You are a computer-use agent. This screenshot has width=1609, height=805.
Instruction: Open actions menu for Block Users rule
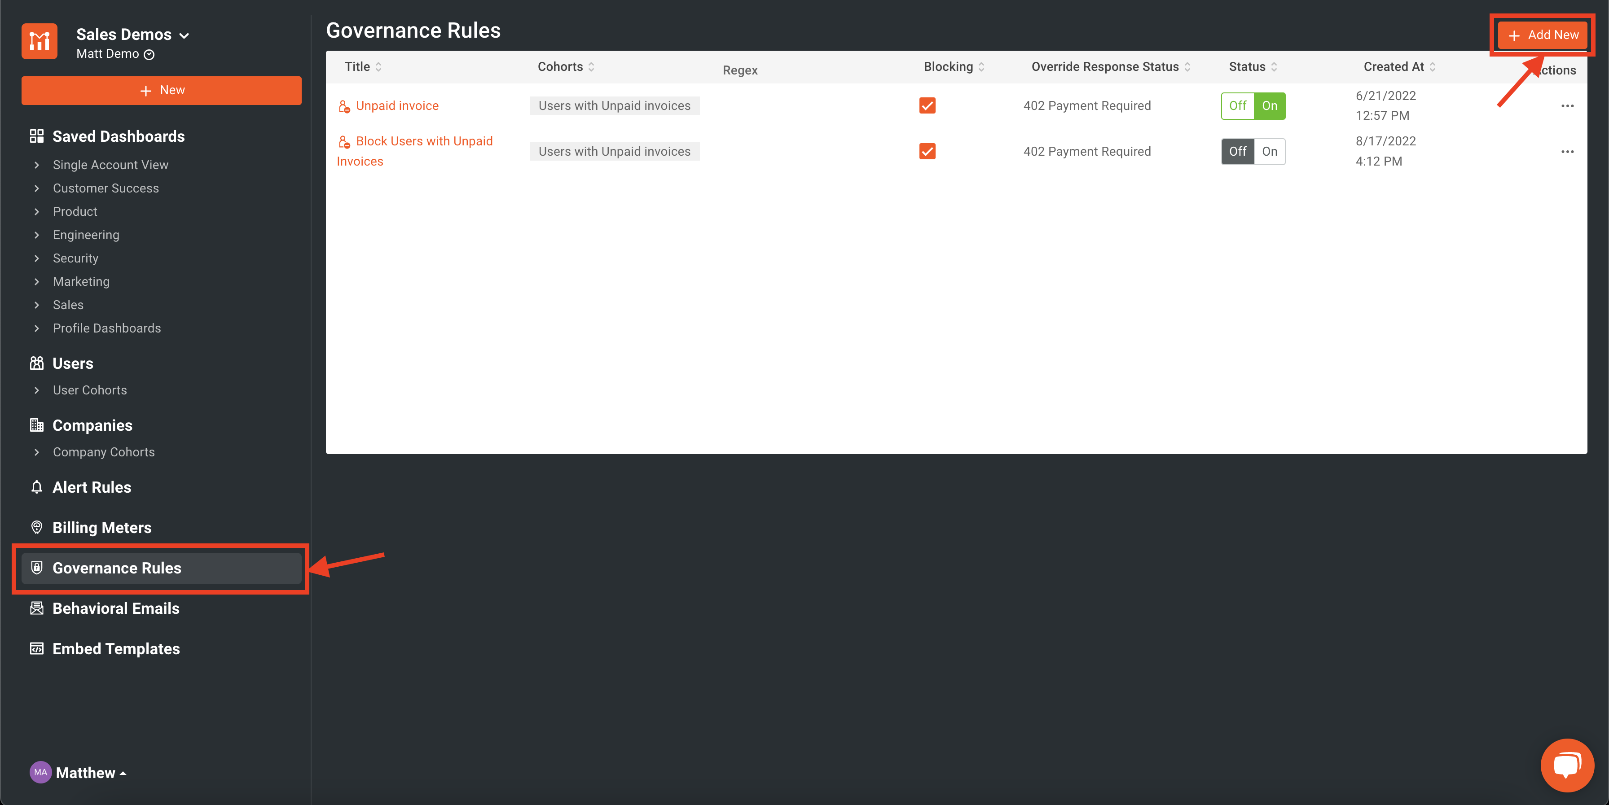[1567, 152]
